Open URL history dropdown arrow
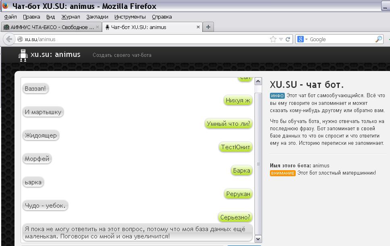The image size is (390, 246). (x=281, y=40)
